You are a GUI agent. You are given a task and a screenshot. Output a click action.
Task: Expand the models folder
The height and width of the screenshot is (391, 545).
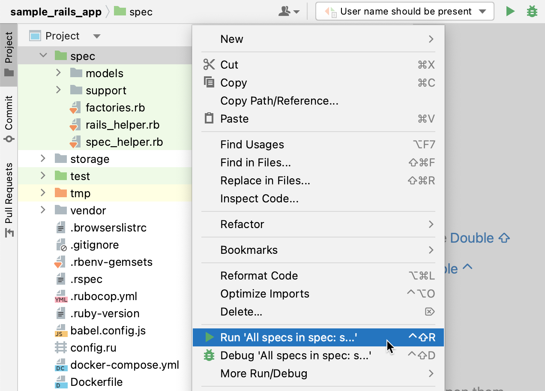59,73
